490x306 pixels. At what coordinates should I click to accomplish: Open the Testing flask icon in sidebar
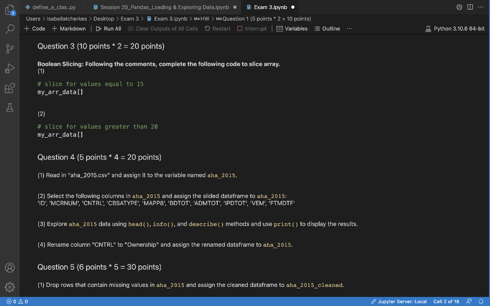[10, 108]
